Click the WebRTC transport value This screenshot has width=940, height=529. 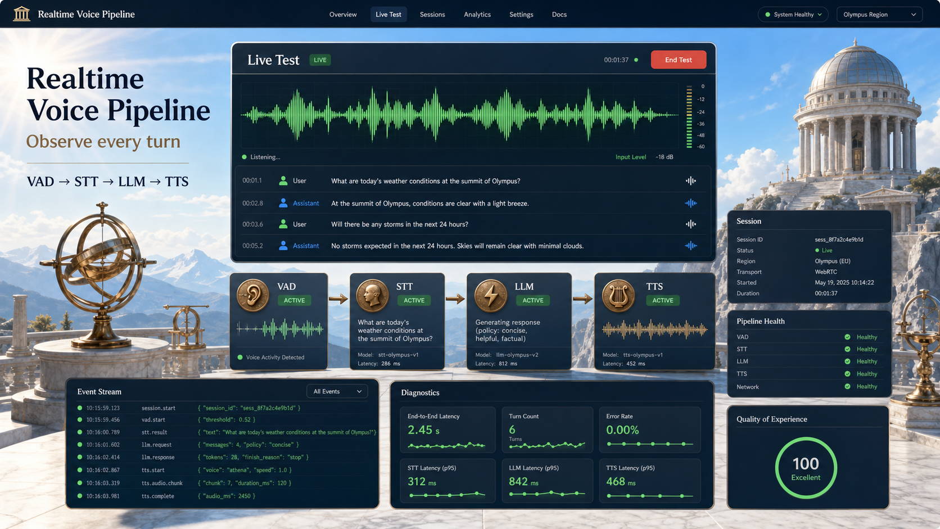coord(826,272)
